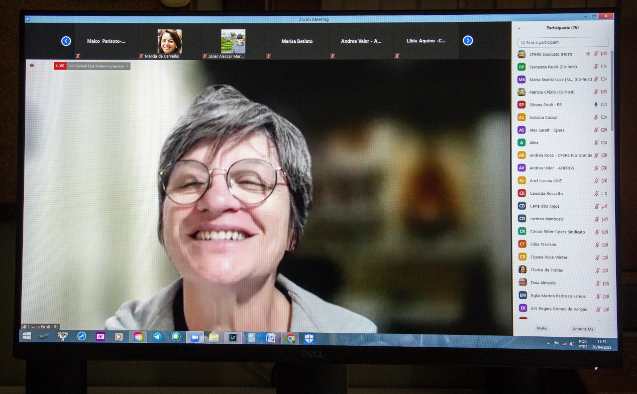Collapse the Participants panel chevron
Image resolution: width=637 pixels, height=394 pixels.
(x=519, y=28)
